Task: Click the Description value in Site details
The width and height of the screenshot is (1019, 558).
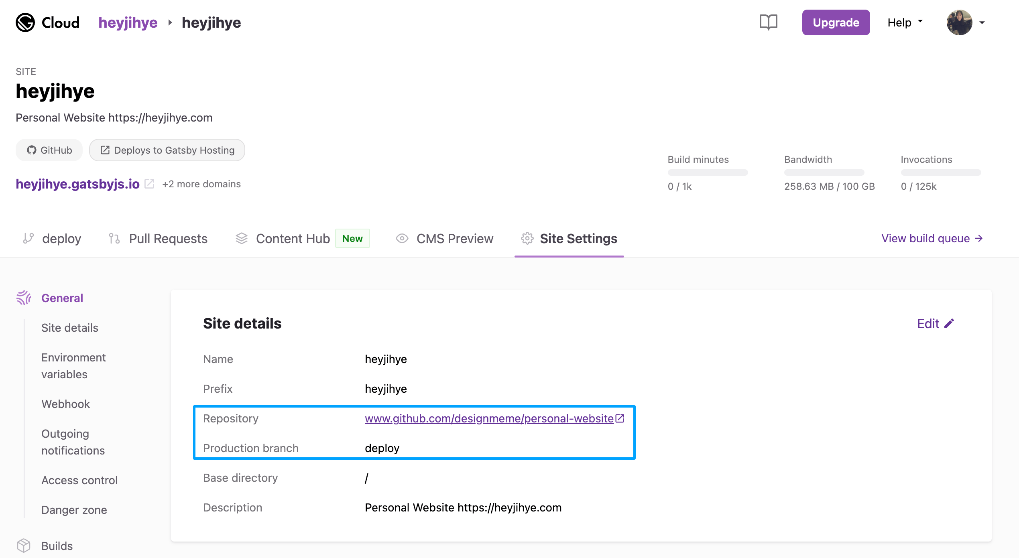Action: [x=463, y=507]
